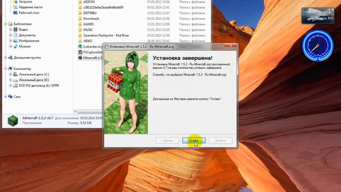Screen dimensions: 341x192
Task: Select the FSCaptureSetup file icon
Action: pyautogui.click(x=80, y=52)
